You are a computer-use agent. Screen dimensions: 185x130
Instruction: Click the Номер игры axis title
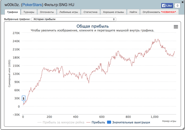tap(169, 121)
